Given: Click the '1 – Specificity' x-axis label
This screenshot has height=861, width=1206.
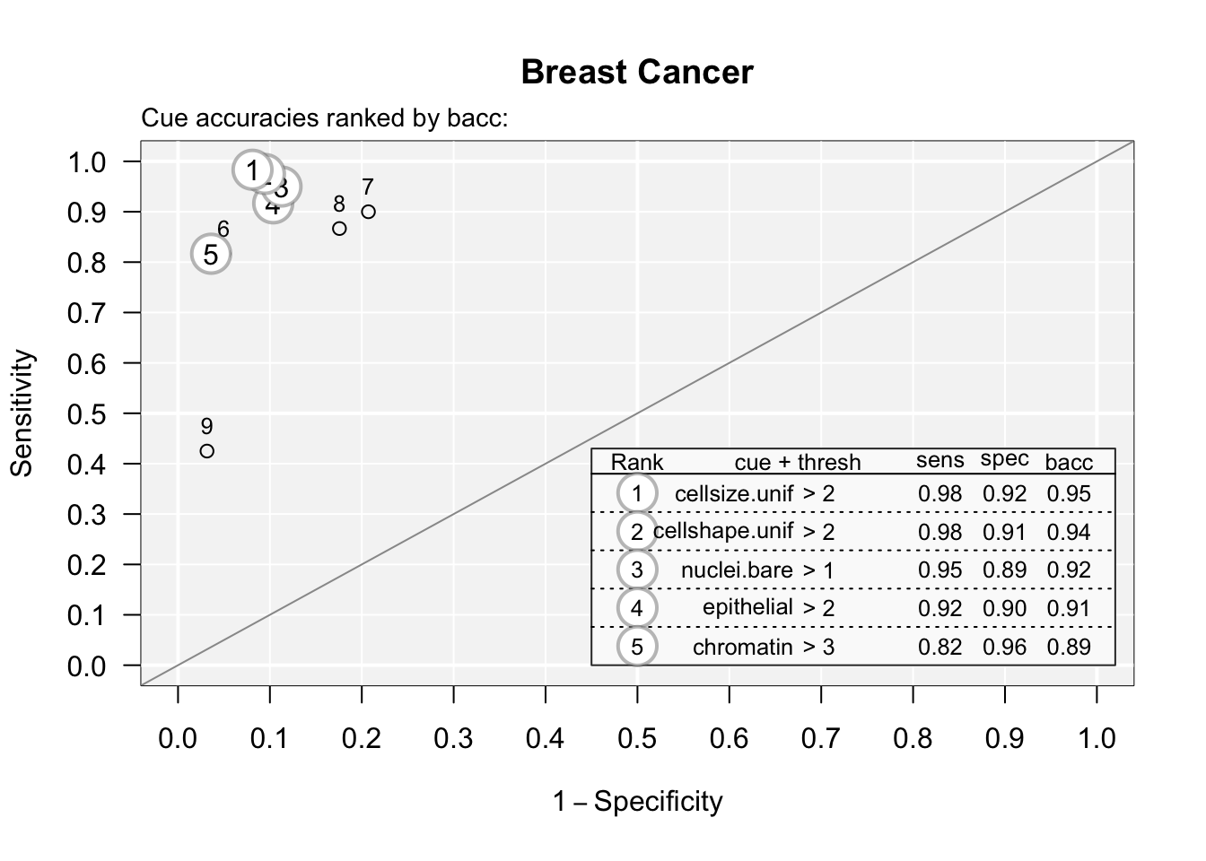Looking at the screenshot, I should 637,801.
